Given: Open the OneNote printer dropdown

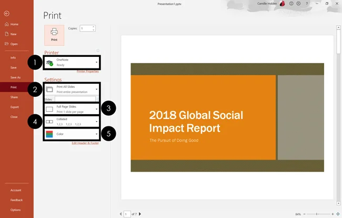Looking at the screenshot, I should tap(72, 63).
